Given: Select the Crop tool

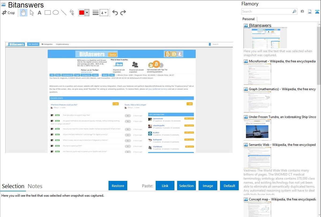Looking at the screenshot, I should 8,13.
